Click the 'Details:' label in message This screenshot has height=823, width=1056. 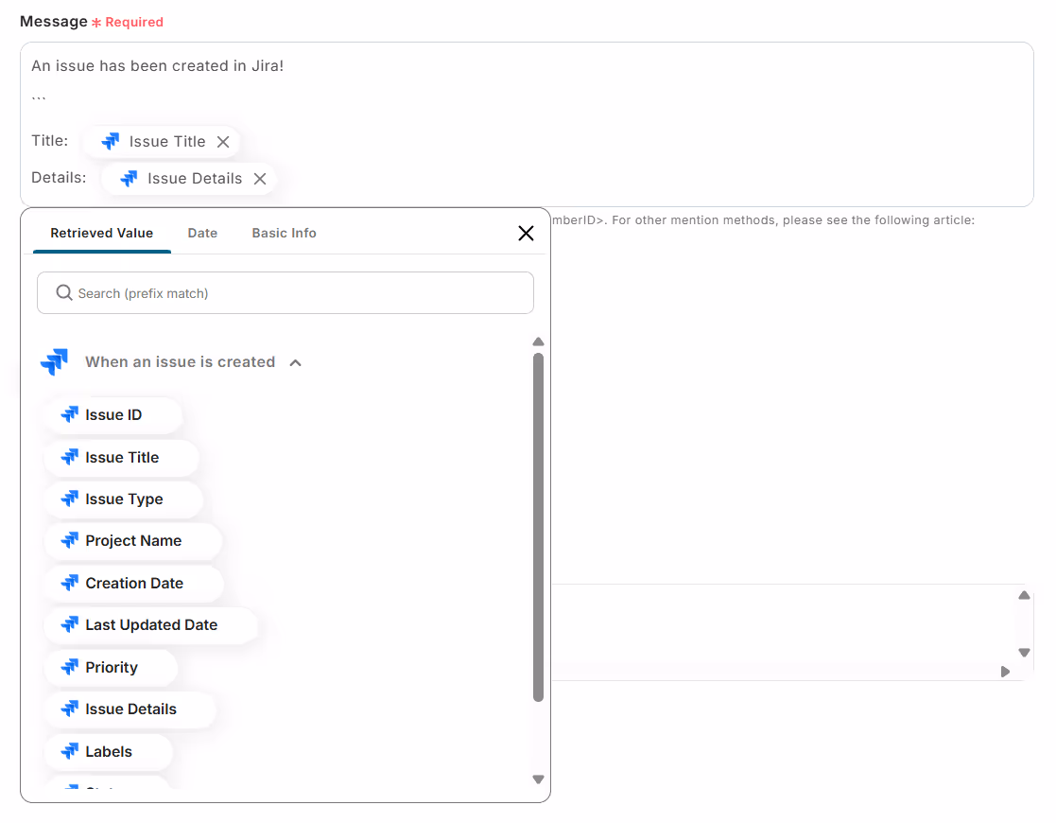click(x=59, y=177)
